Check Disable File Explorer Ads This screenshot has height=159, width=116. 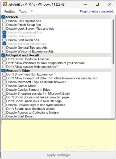pos(4,21)
